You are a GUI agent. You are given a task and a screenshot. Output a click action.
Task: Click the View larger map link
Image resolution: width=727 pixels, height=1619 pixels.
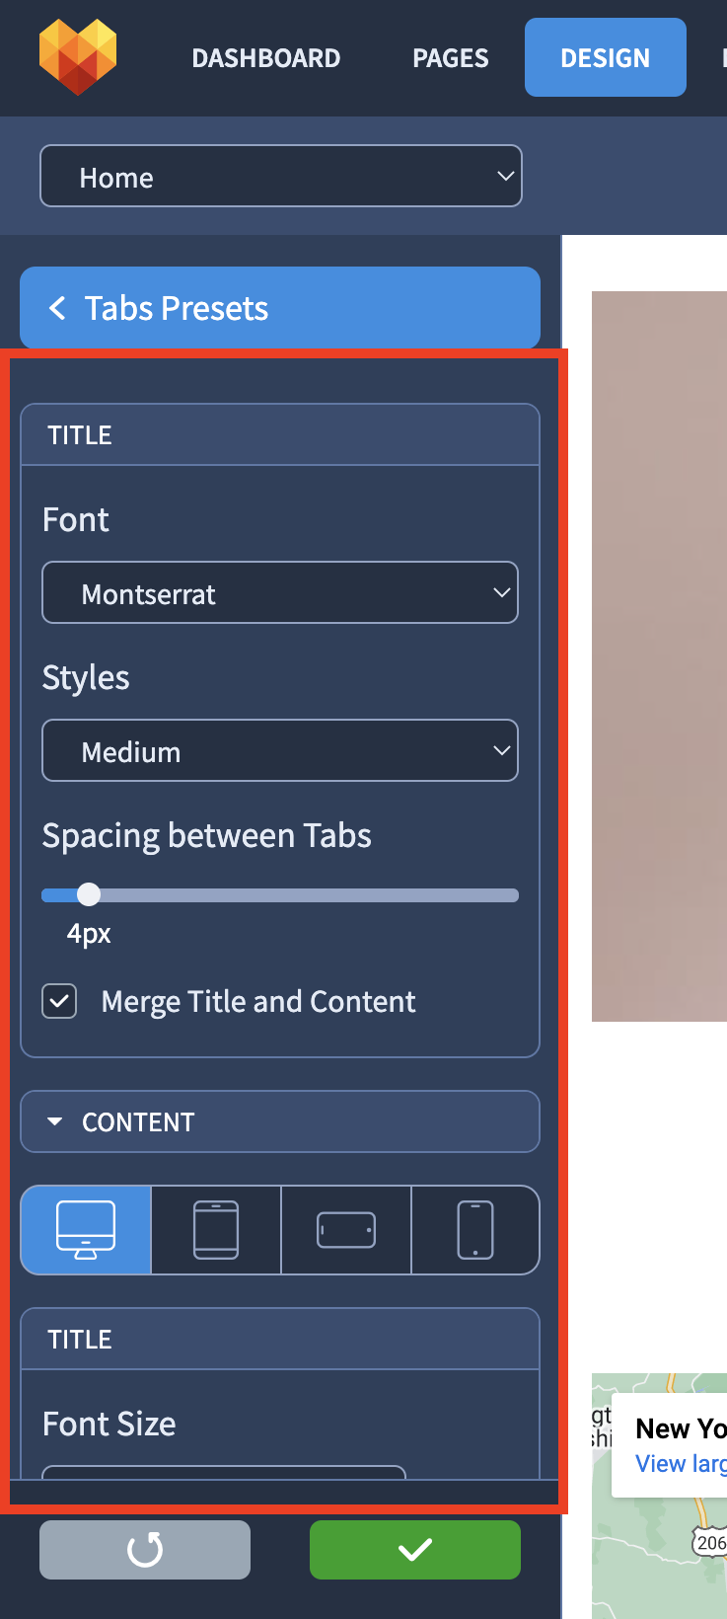click(x=681, y=1464)
